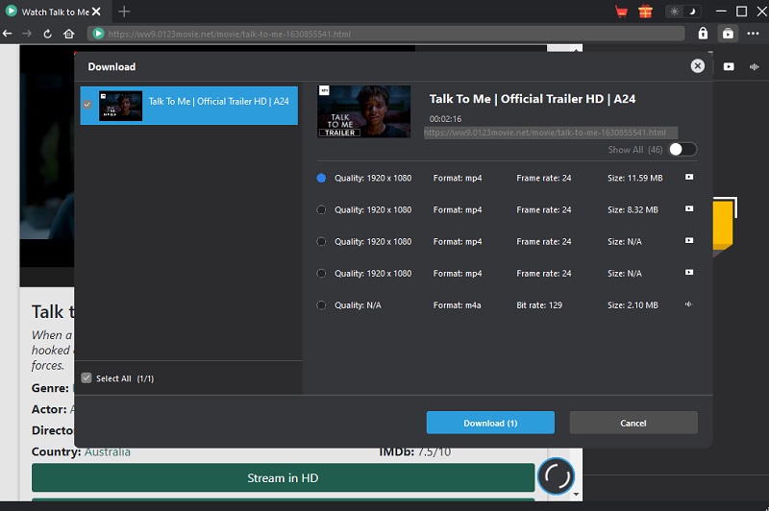Click the trailer thumbnail in list
The image size is (769, 511).
click(x=121, y=106)
